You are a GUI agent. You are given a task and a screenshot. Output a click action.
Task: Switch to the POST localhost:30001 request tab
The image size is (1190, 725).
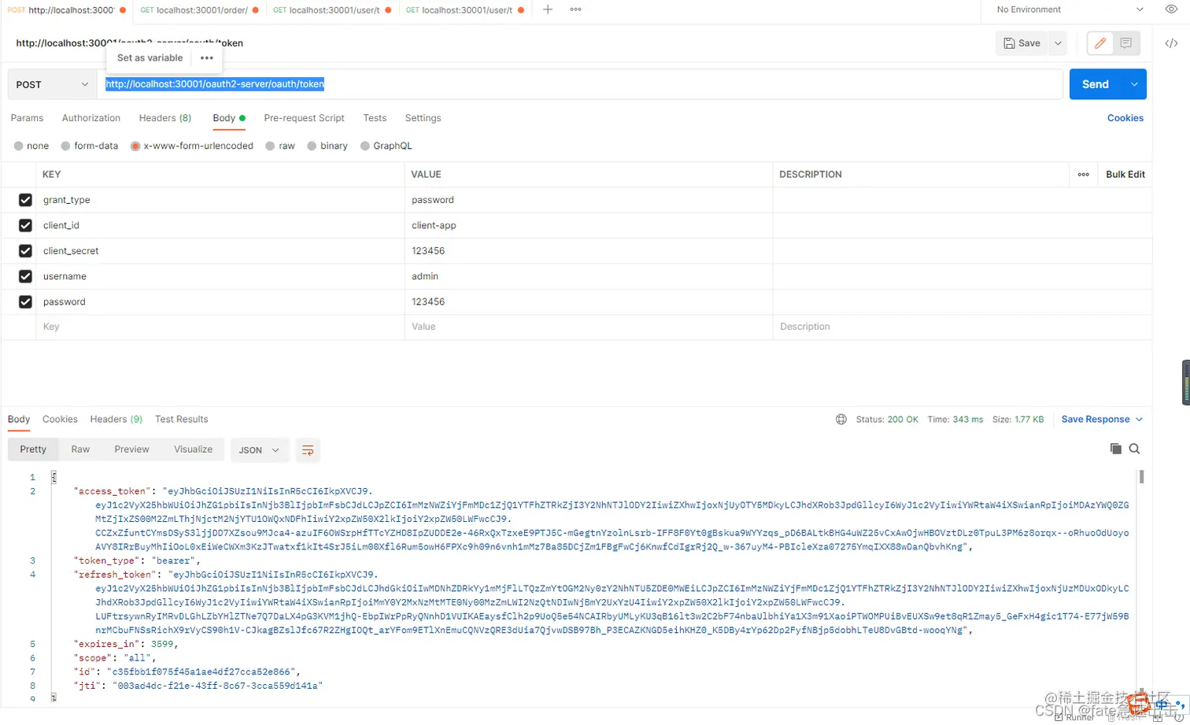pyautogui.click(x=67, y=10)
